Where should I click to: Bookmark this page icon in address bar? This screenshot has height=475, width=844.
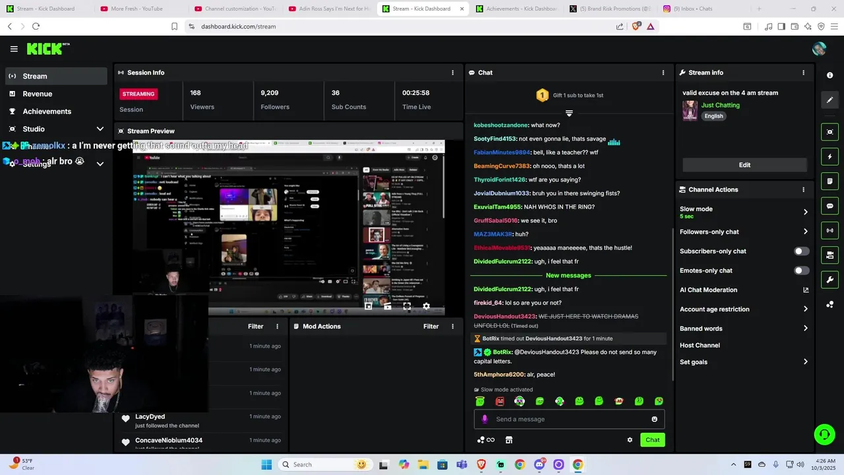[x=174, y=26]
